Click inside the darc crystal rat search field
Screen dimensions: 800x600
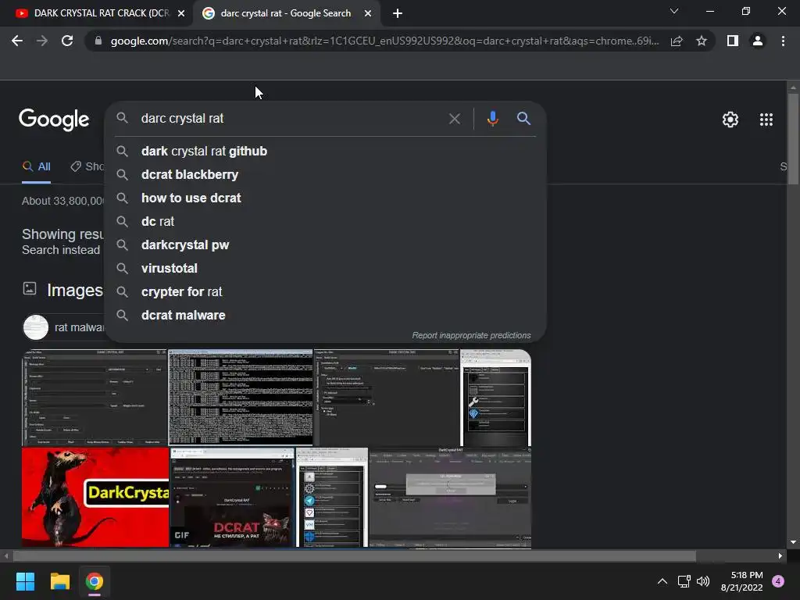click(291, 119)
